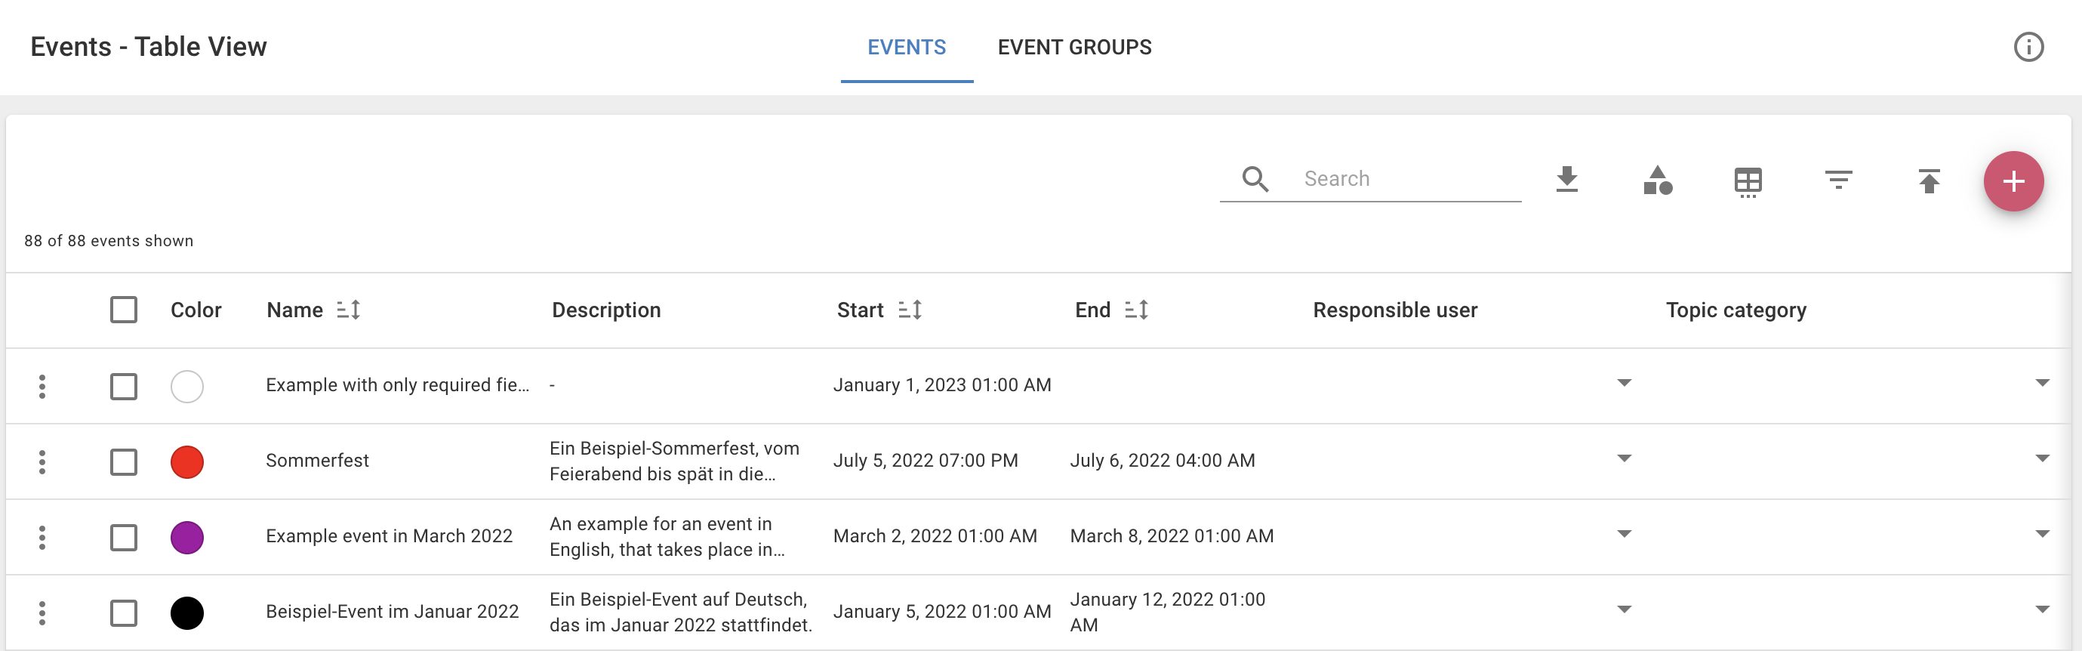
Task: Open 'Beispiel-Event im Januar 2022' name
Action: click(392, 612)
